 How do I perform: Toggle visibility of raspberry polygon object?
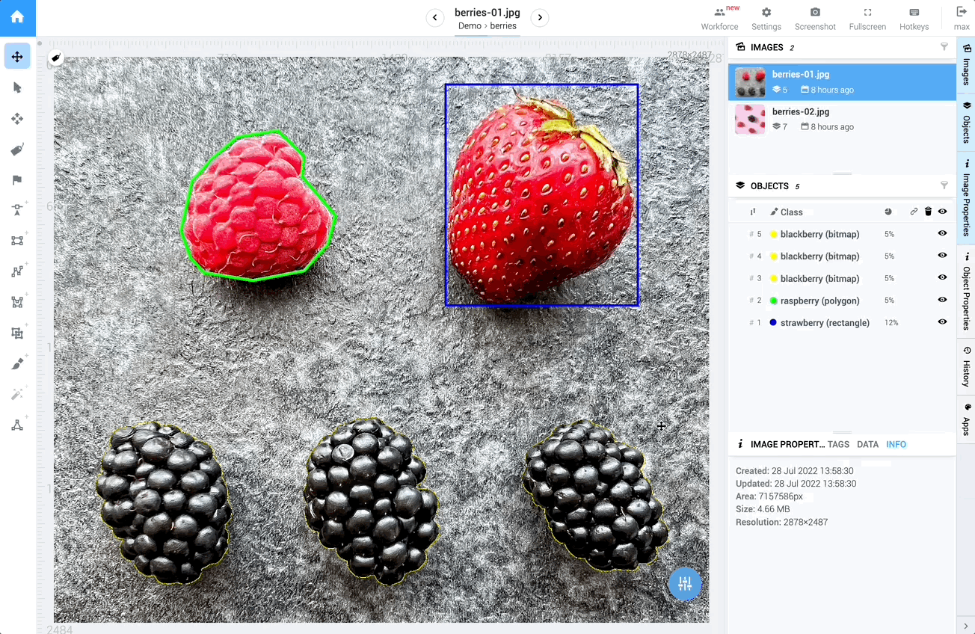click(x=942, y=300)
